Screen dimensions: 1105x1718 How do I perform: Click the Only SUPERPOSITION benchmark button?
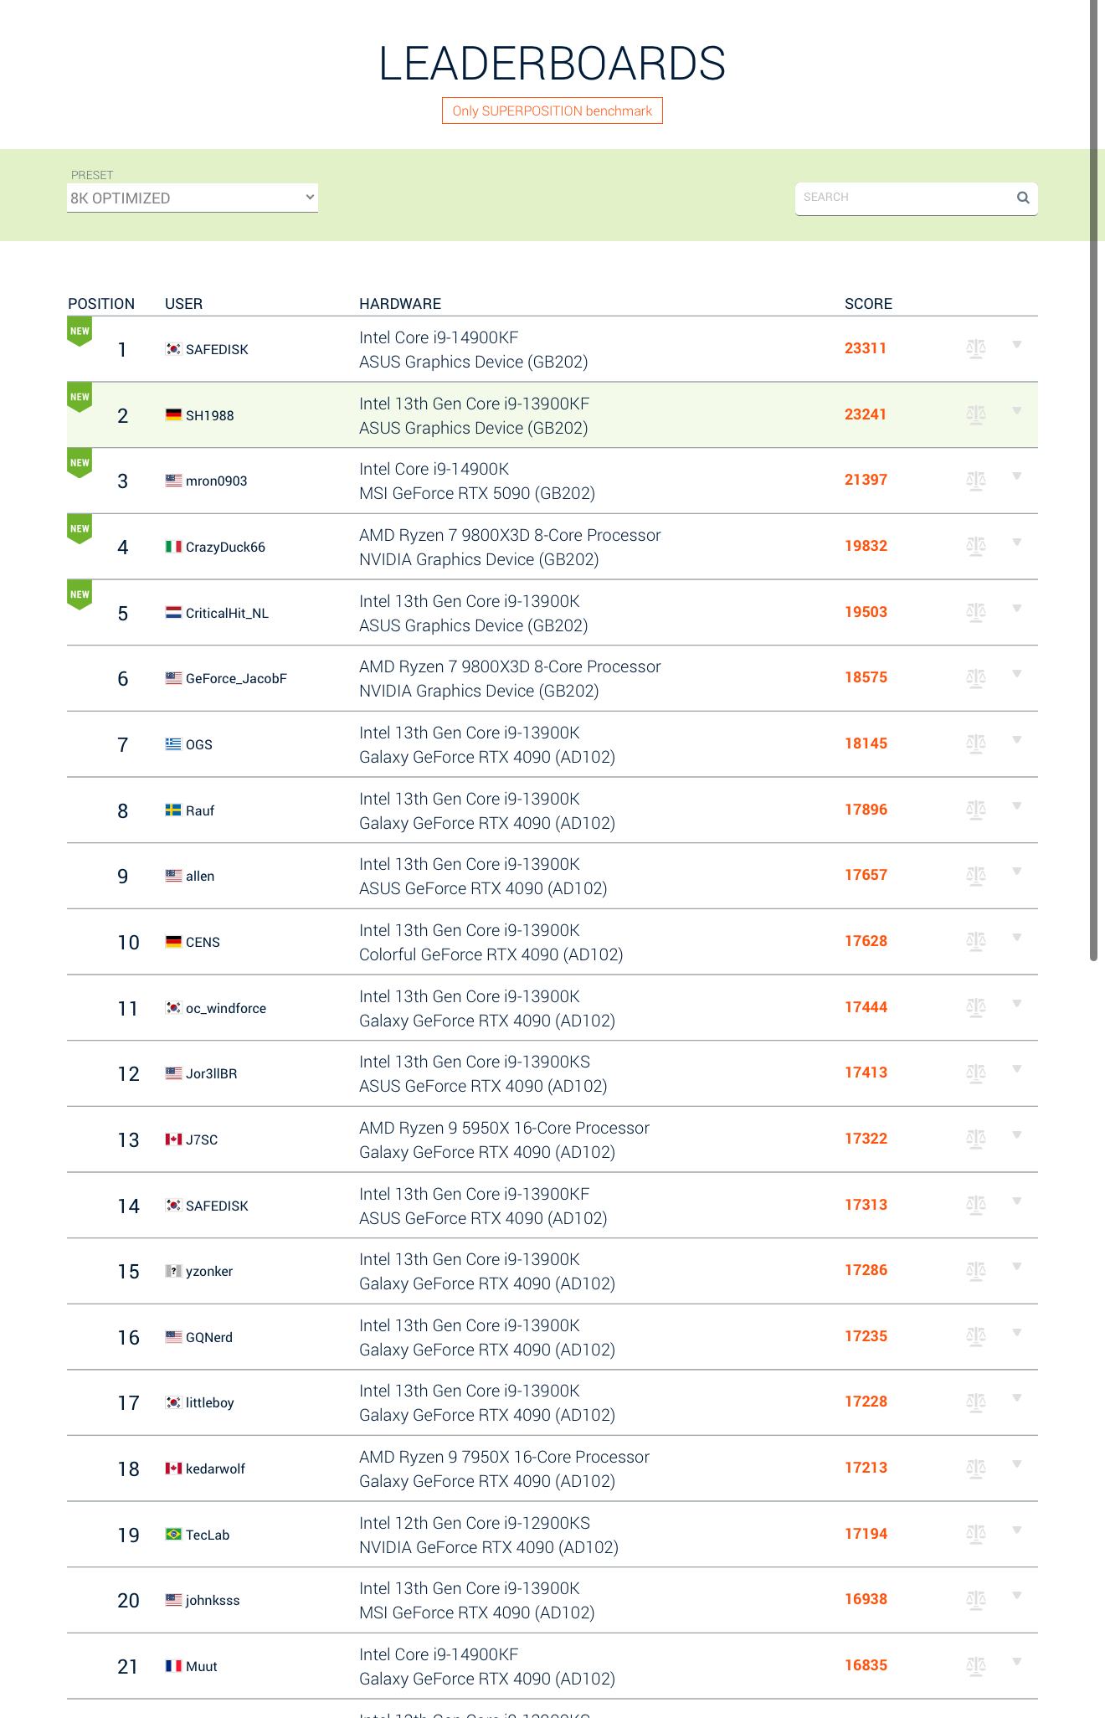[x=552, y=111]
